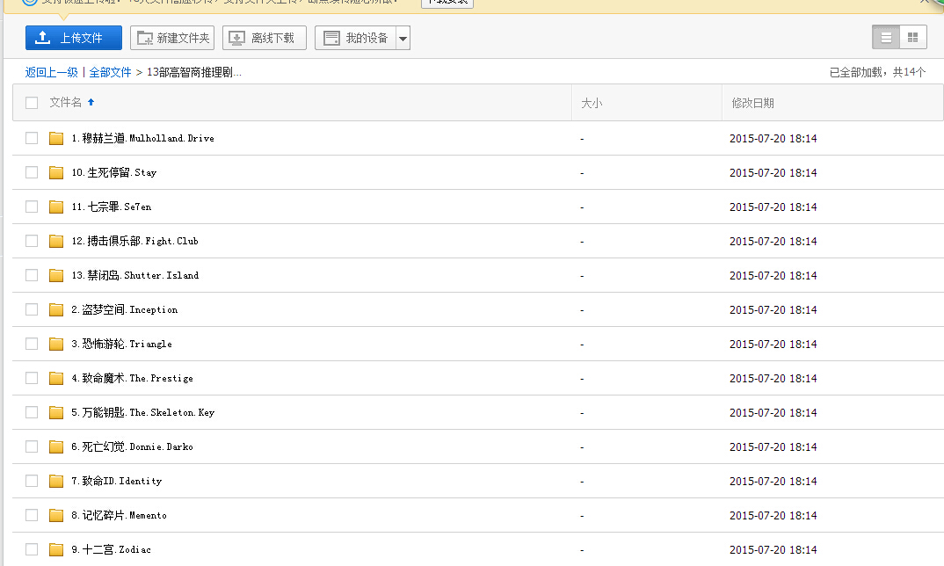The height and width of the screenshot is (566, 944).
Task: Click folder icon of Inception
Action: coord(56,310)
